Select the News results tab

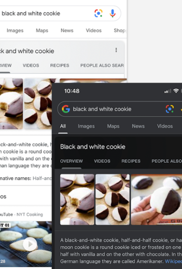[138, 126]
